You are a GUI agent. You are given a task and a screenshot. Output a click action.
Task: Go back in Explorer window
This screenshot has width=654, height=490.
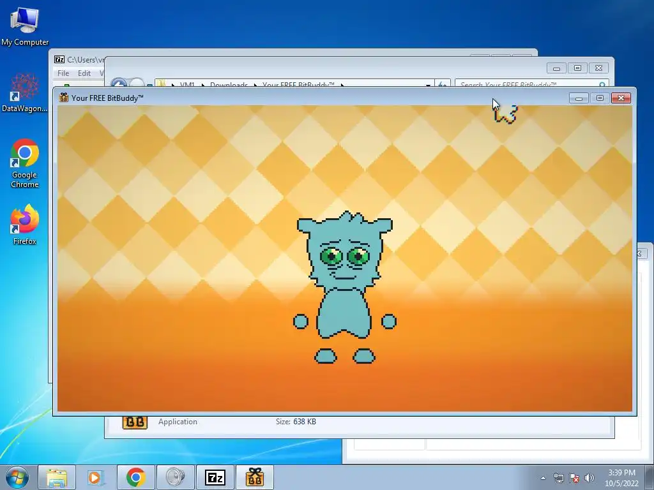tap(118, 82)
